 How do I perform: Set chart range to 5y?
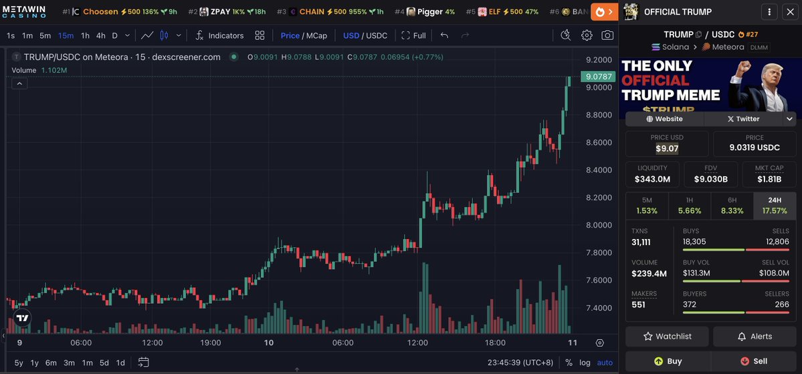19,362
